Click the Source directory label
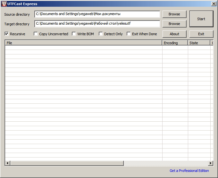Image resolution: width=218 pixels, height=178 pixels. [17, 14]
